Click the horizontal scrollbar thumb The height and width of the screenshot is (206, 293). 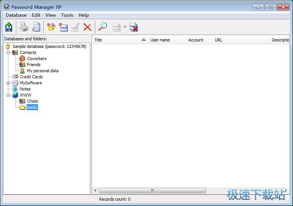click(153, 190)
